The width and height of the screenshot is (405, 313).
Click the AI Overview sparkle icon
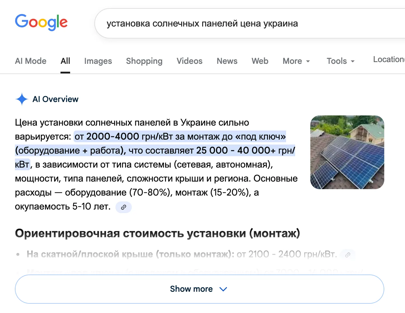(x=21, y=99)
